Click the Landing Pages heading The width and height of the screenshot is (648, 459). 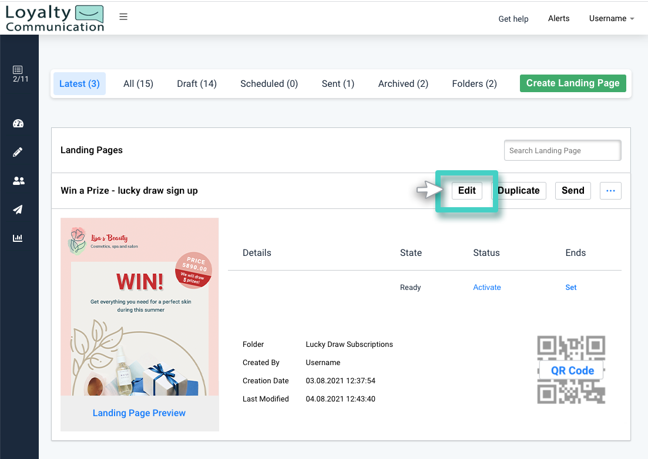tap(92, 150)
